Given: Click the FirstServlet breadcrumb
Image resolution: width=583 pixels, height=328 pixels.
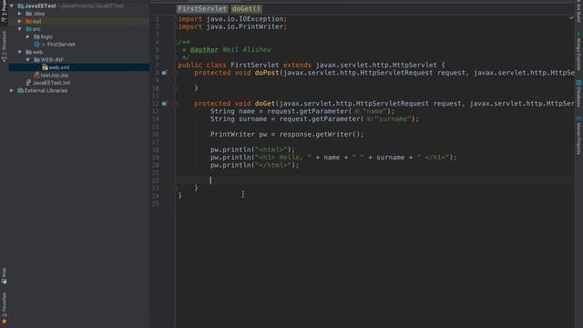Looking at the screenshot, I should [202, 9].
